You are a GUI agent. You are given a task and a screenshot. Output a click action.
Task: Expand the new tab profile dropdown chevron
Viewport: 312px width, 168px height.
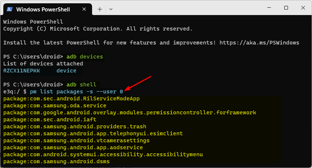coord(111,8)
